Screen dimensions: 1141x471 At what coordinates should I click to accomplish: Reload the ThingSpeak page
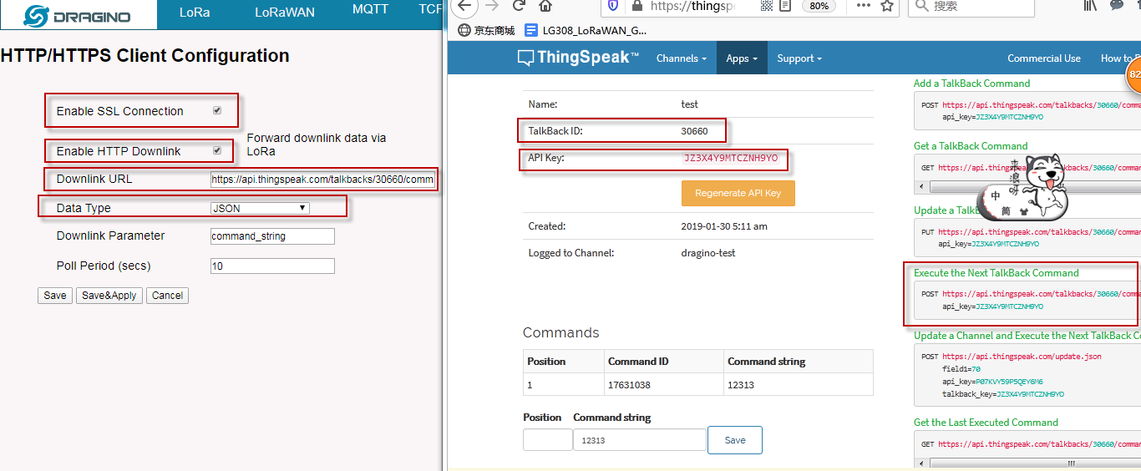tap(519, 6)
